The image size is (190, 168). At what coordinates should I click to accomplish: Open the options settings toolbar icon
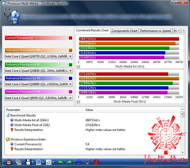click(9, 162)
